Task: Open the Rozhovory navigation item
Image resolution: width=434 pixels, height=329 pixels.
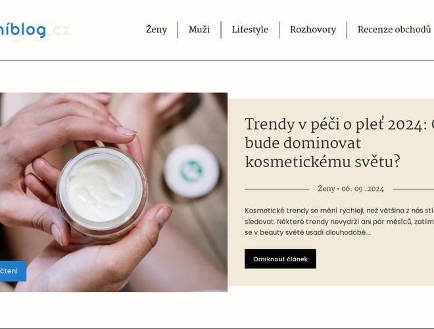Action: point(313,30)
